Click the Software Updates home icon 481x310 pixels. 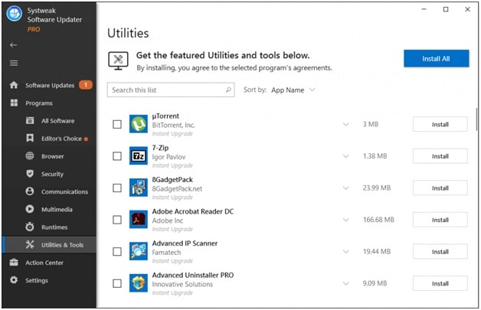pos(14,85)
